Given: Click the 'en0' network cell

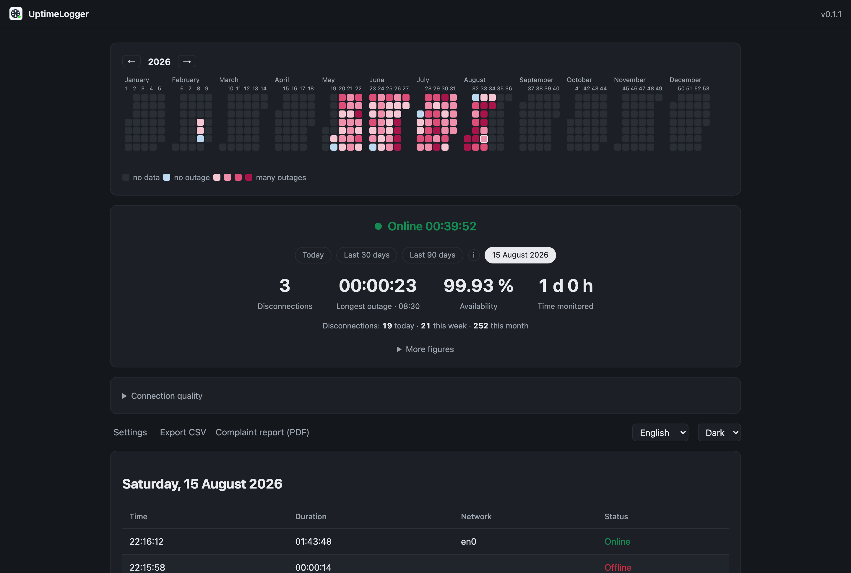Looking at the screenshot, I should (x=468, y=542).
